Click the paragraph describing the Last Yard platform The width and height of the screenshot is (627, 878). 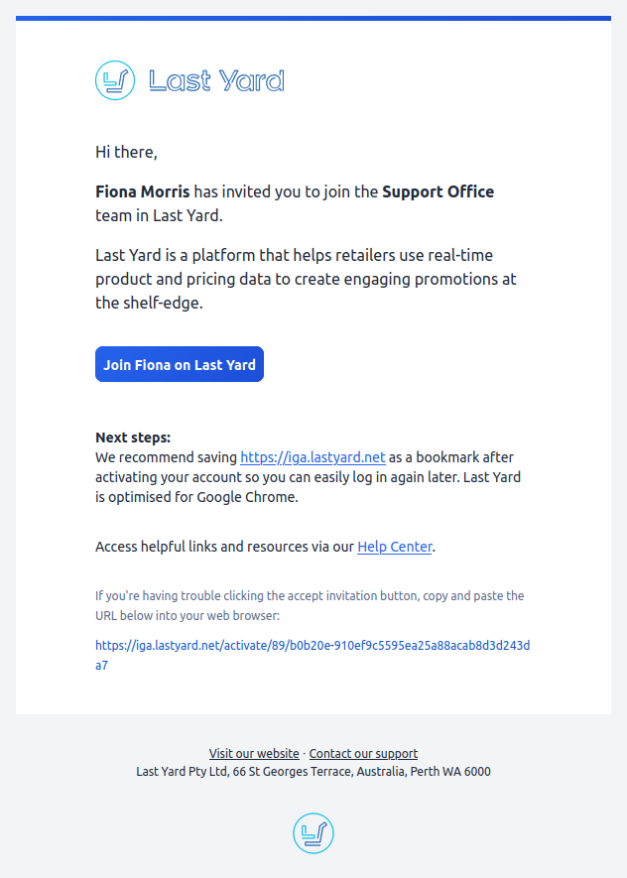point(306,279)
